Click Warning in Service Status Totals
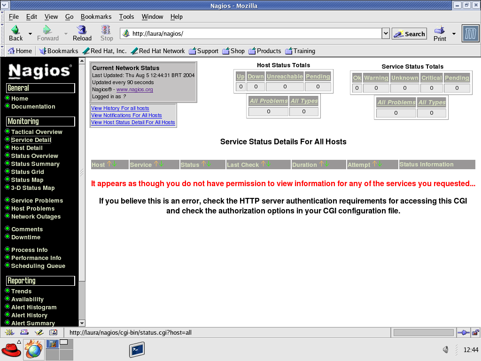Image resolution: width=481 pixels, height=361 pixels. (376, 78)
